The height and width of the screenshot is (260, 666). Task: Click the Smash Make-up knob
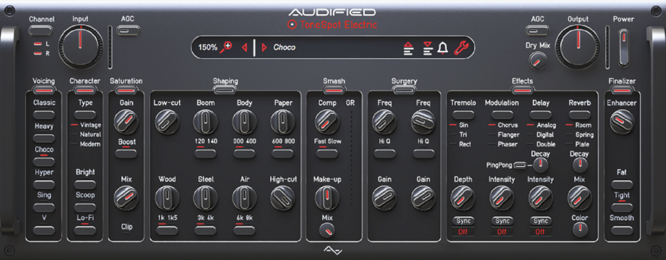[x=327, y=199]
